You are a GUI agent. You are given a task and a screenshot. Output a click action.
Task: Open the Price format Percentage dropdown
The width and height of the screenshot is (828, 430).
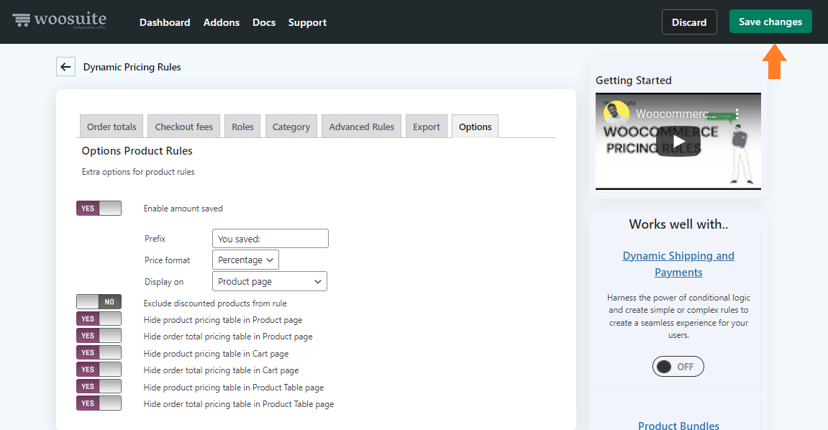coord(245,260)
